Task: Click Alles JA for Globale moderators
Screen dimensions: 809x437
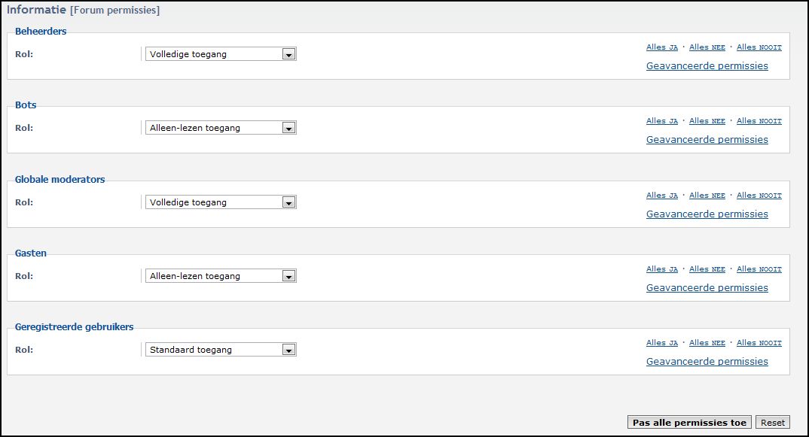Action: pyautogui.click(x=662, y=196)
